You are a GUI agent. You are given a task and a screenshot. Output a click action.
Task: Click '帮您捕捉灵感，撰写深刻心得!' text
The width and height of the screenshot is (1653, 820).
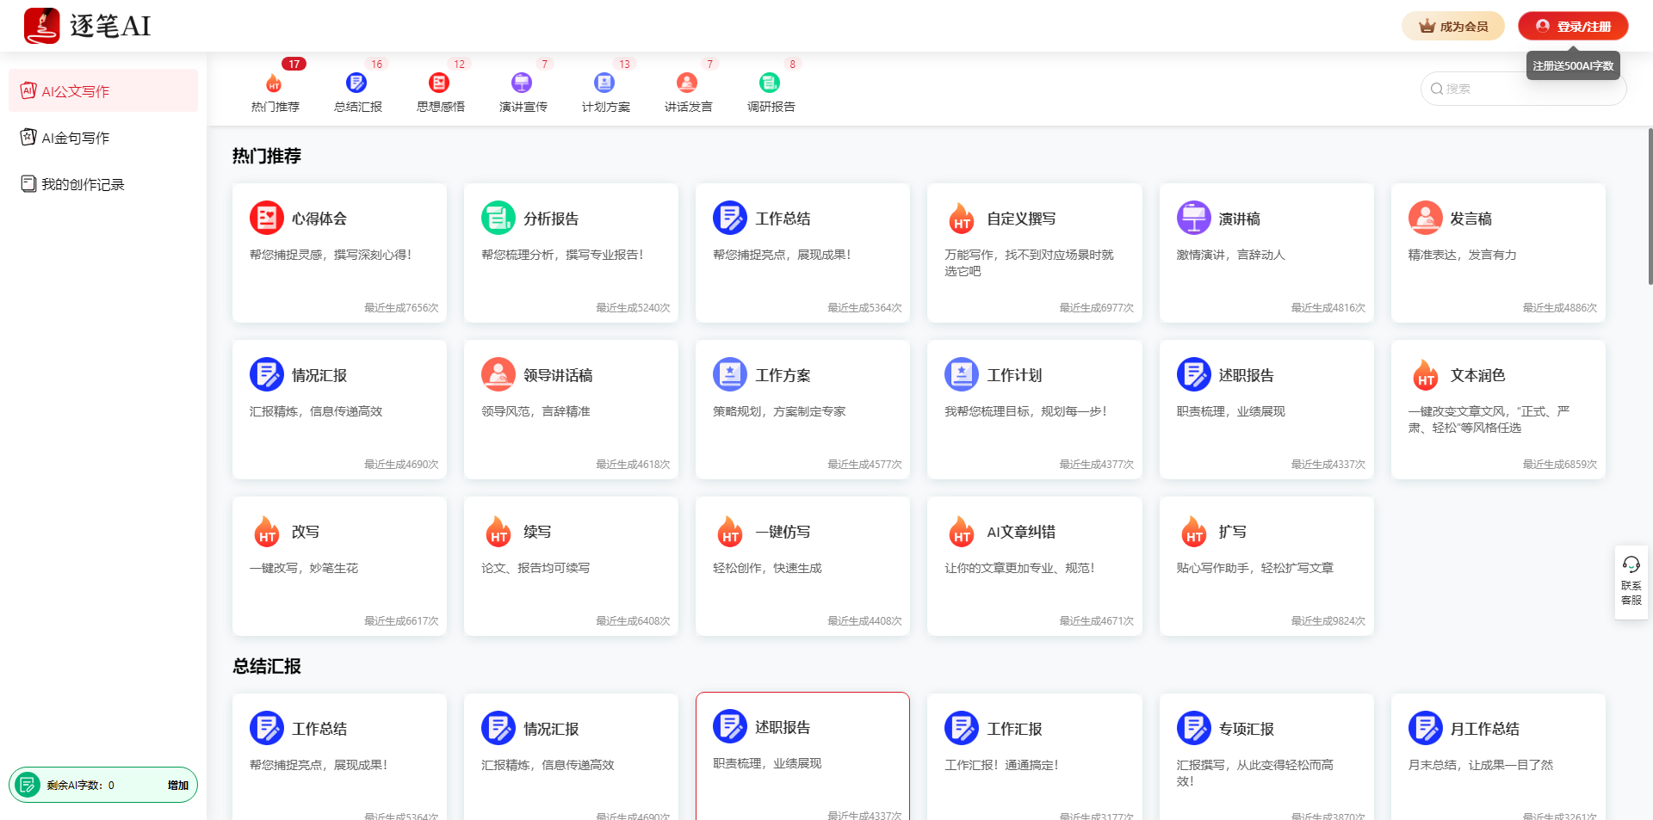(x=331, y=255)
